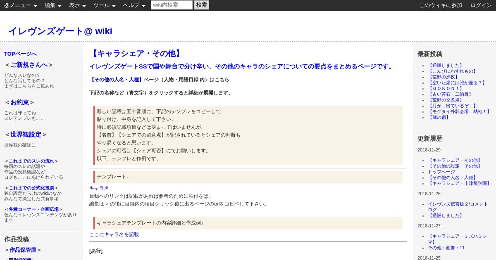This screenshot has width=496, height=260.
Task: Click the 2018-11-29 date label
Action: (429, 150)
